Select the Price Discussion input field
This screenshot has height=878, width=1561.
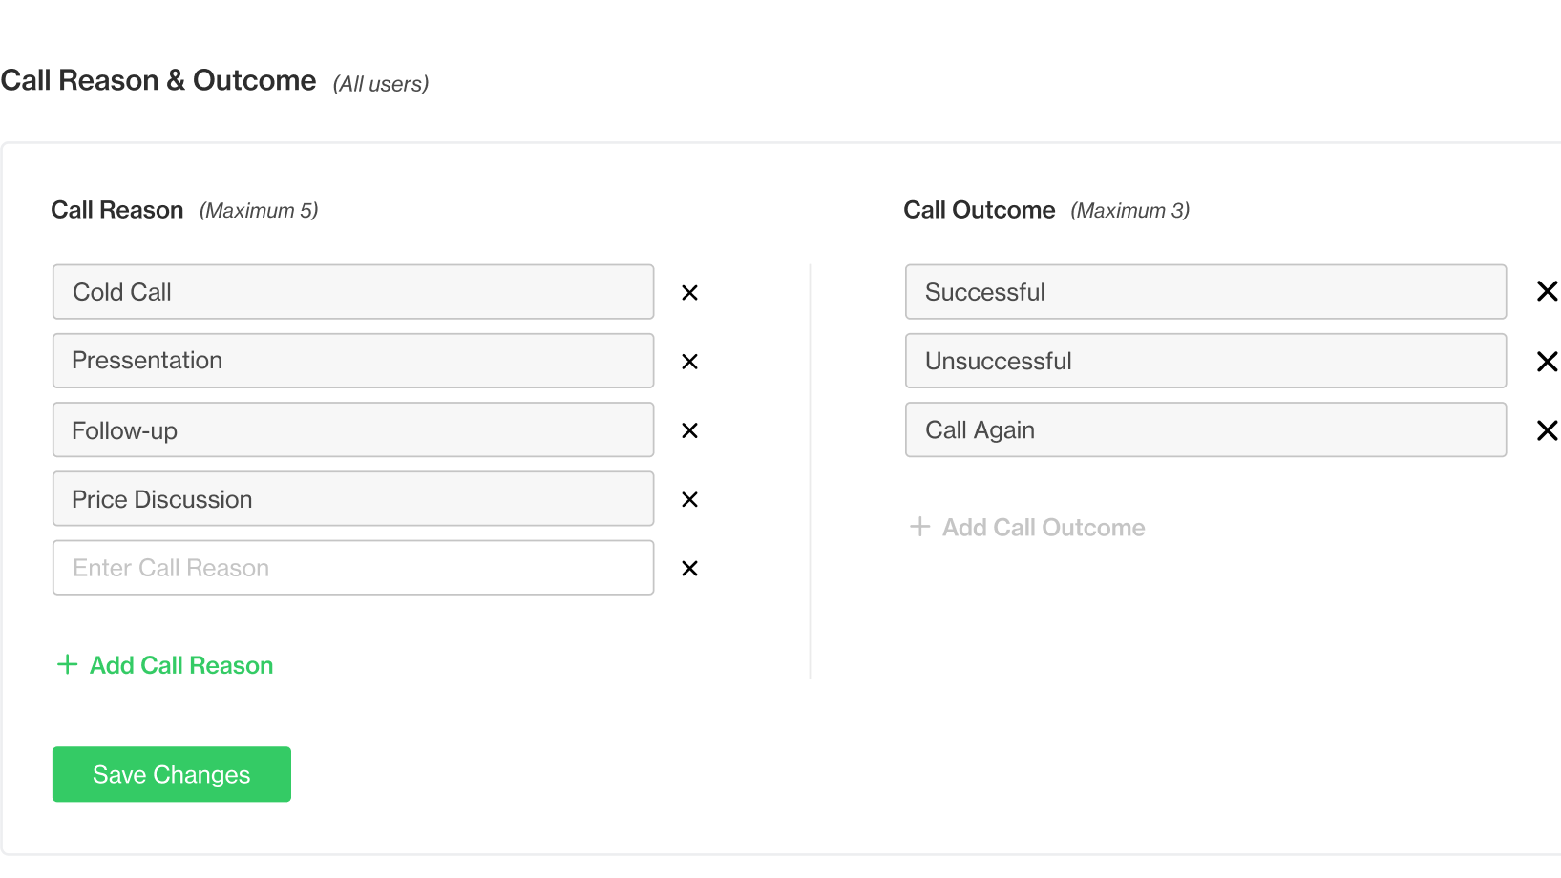(x=352, y=499)
